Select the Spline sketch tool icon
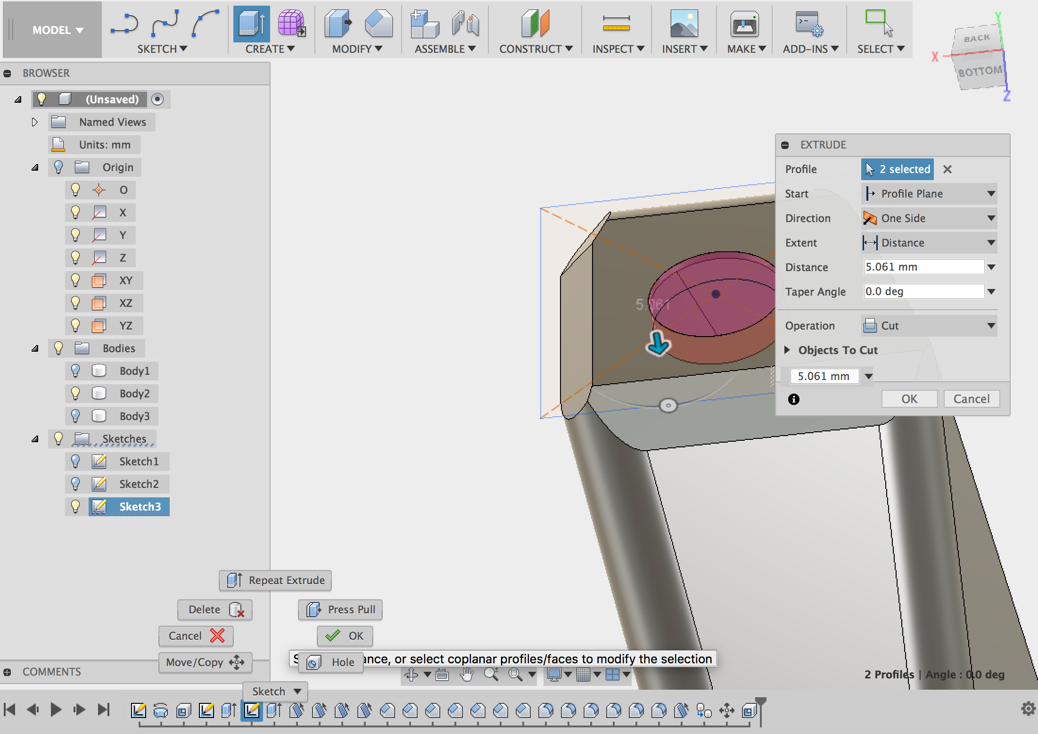Screen dimensions: 1038x734 pos(165,24)
